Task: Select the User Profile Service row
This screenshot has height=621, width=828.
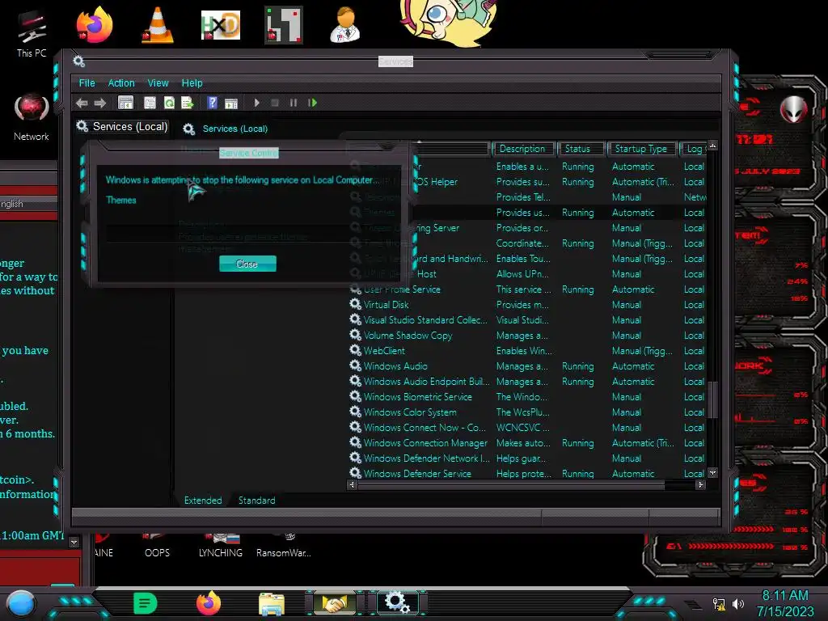Action: click(528, 289)
